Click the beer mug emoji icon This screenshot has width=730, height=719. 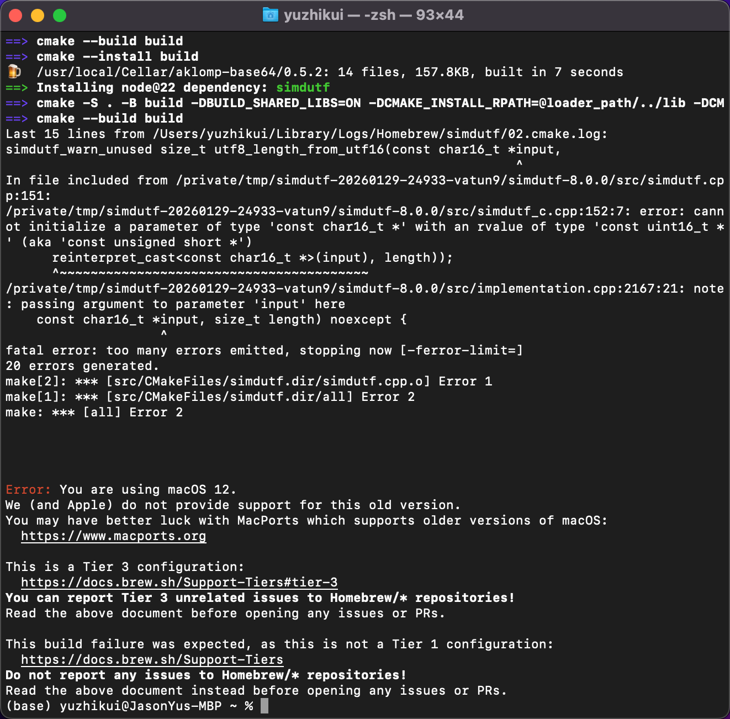pyautogui.click(x=14, y=72)
